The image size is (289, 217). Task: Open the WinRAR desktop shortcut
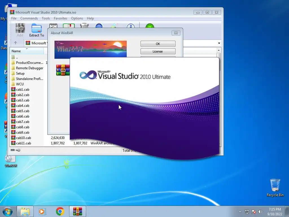click(11, 161)
